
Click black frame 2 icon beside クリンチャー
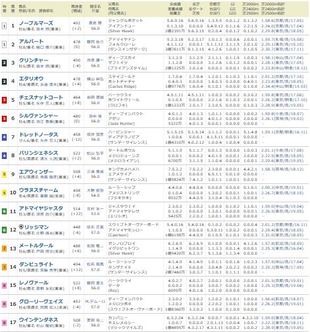pos(4,63)
